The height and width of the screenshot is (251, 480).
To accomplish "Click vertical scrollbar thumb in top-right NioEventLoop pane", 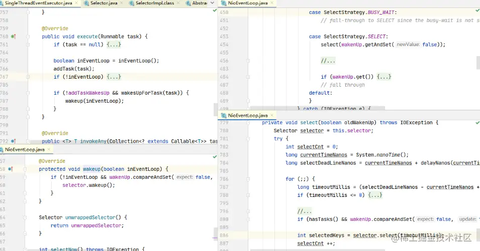I will click(x=478, y=63).
